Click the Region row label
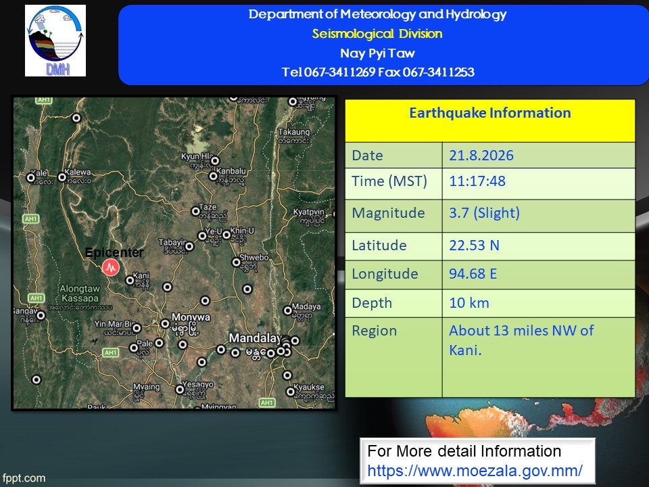This screenshot has width=649, height=487. pyautogui.click(x=374, y=331)
